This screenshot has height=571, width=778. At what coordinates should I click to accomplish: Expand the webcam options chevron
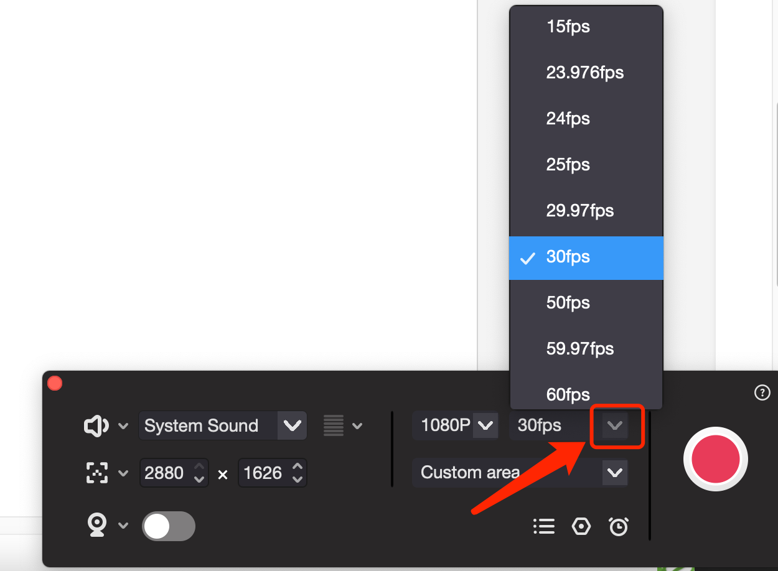[x=123, y=526]
